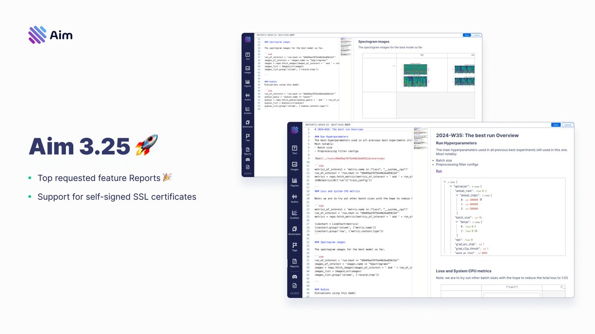Image resolution: width=595 pixels, height=334 pixels.
Task: Follow the Run hyperlink in the report preview
Action: (439, 171)
